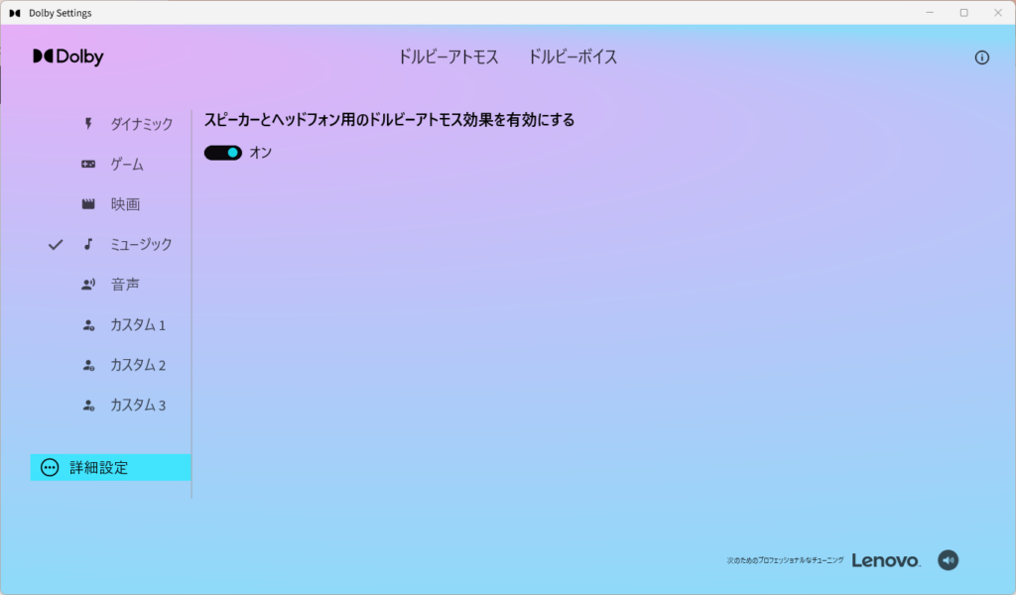Viewport: 1016px width, 595px height.
Task: Click the Game controller icon
Action: [x=88, y=164]
